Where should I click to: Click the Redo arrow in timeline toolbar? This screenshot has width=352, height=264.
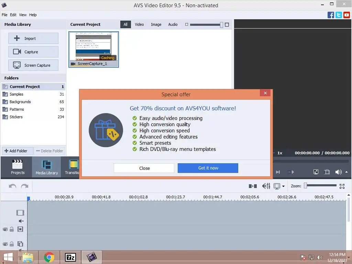pos(24,186)
